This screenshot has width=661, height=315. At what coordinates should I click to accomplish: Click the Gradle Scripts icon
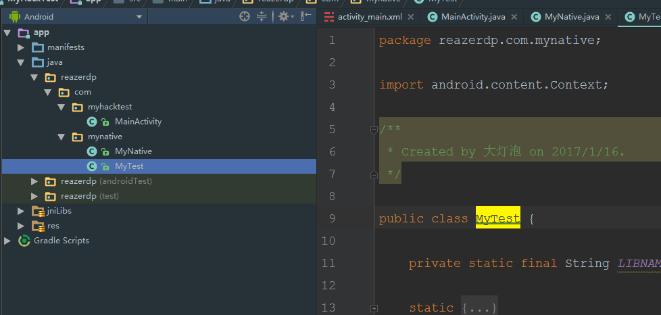[24, 241]
